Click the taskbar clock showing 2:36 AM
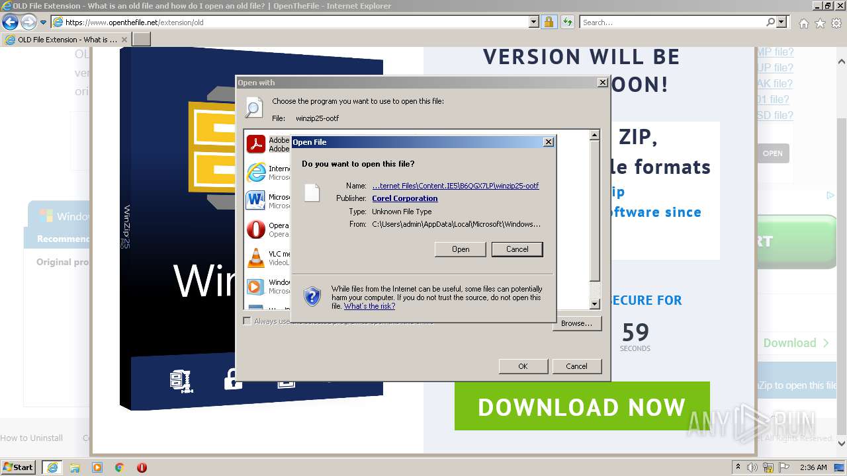 (x=813, y=467)
